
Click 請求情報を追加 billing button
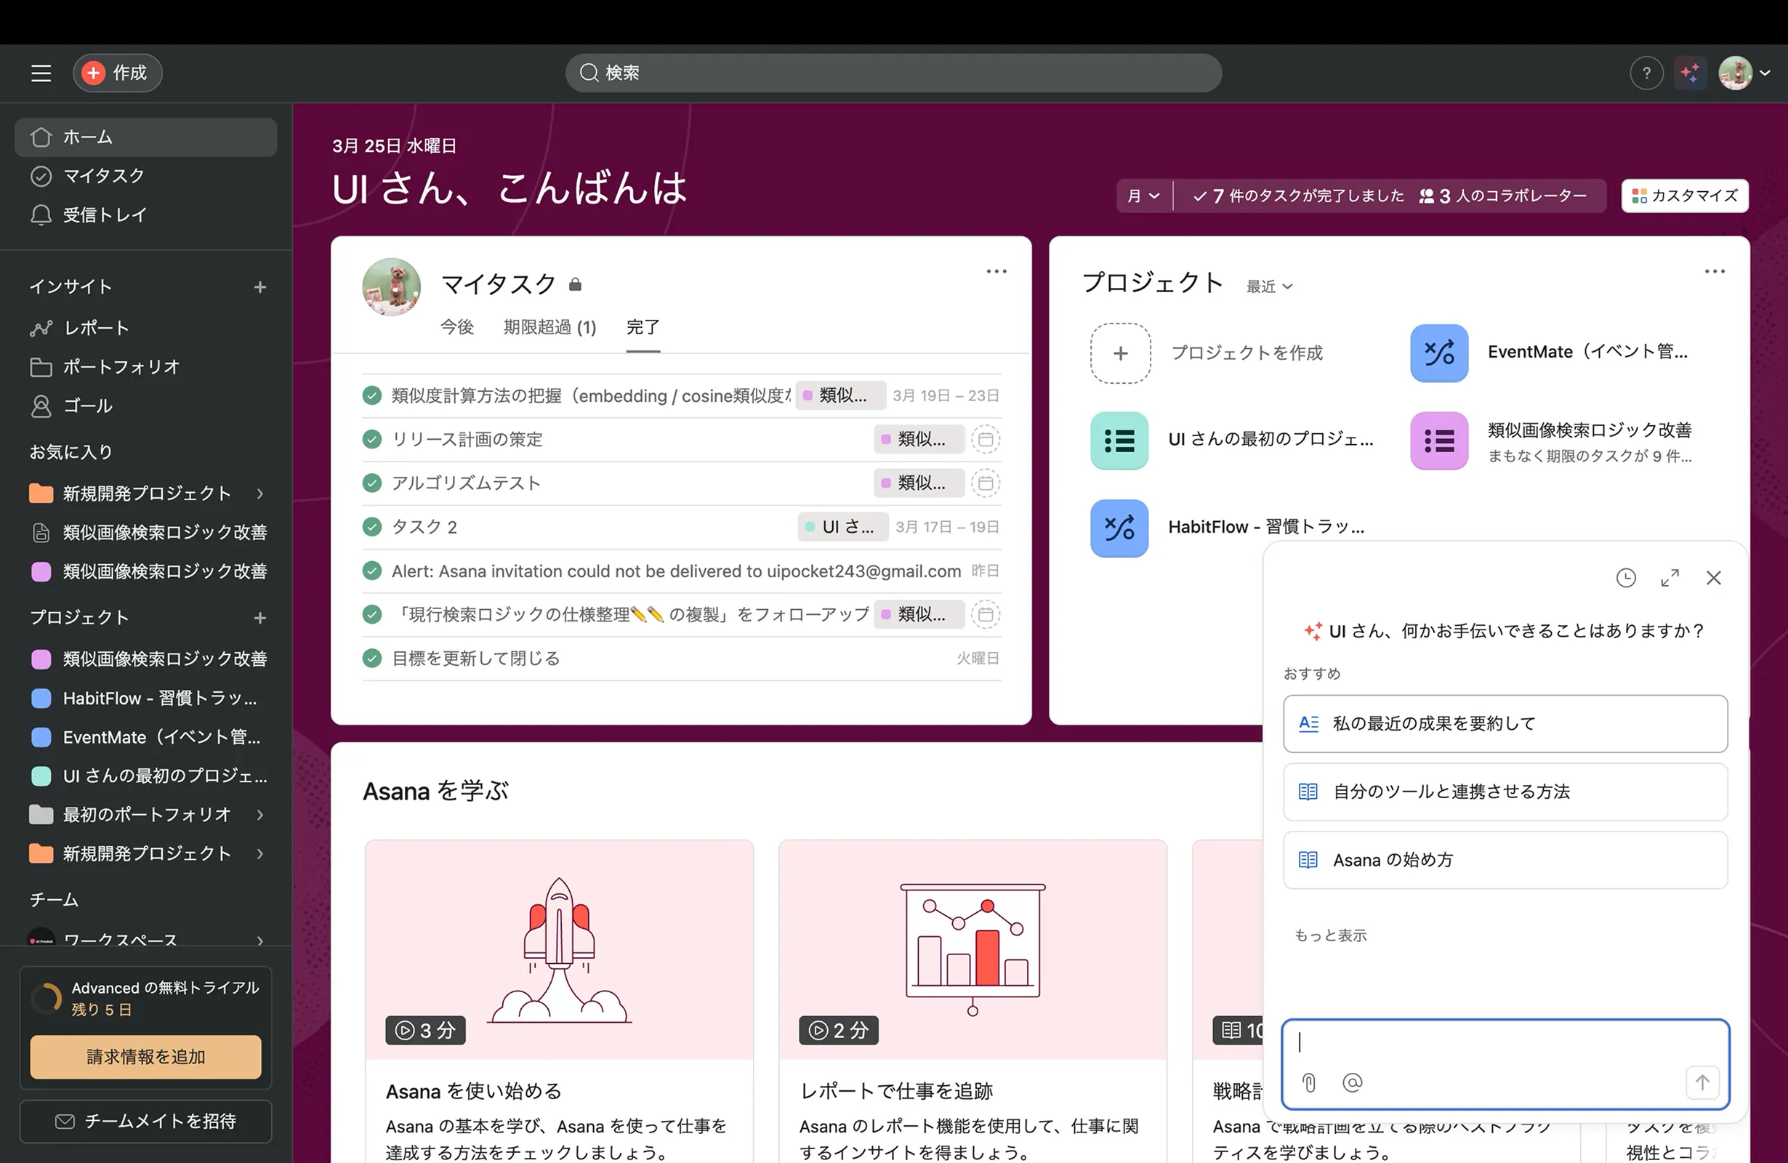click(x=146, y=1056)
